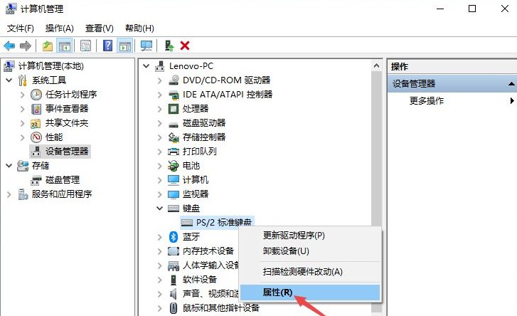Select 设备管理器 in the left tree
Screen dimensions: 517x316
(x=67, y=152)
